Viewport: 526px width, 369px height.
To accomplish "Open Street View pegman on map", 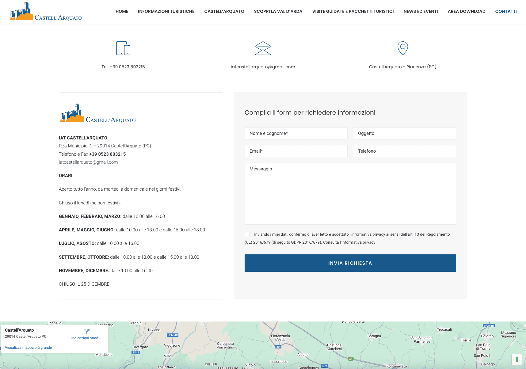I will point(516,359).
